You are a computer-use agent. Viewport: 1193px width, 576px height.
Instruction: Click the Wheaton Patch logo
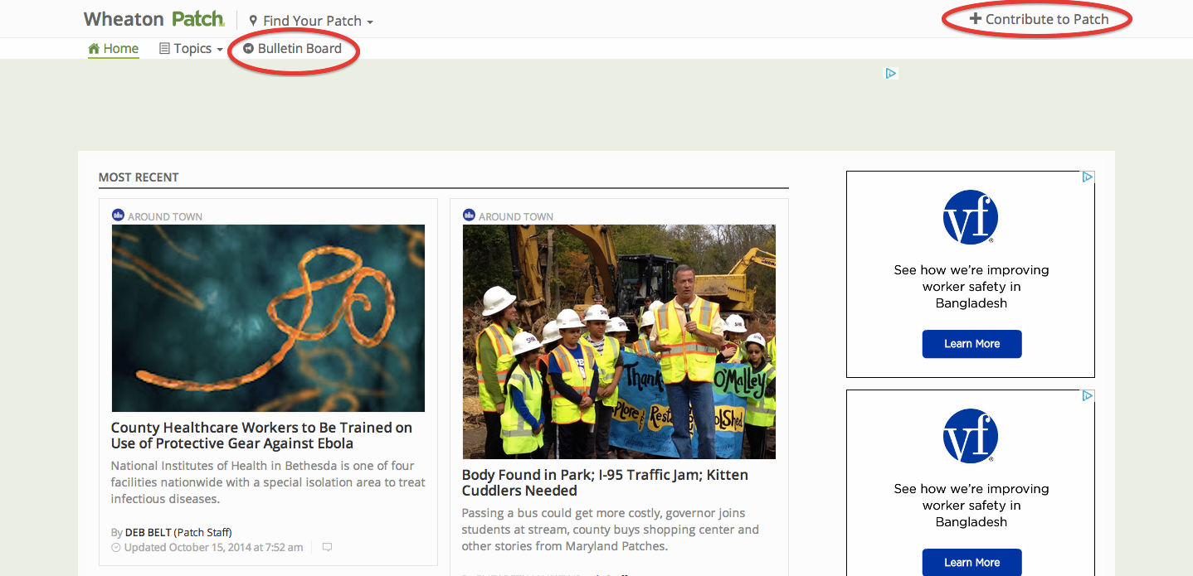pos(154,18)
